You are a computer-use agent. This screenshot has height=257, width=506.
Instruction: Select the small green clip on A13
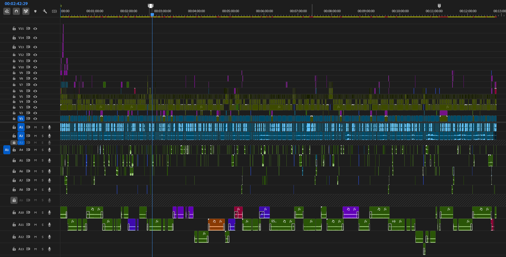point(424,249)
